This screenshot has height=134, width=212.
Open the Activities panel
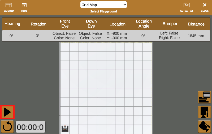point(187,7)
